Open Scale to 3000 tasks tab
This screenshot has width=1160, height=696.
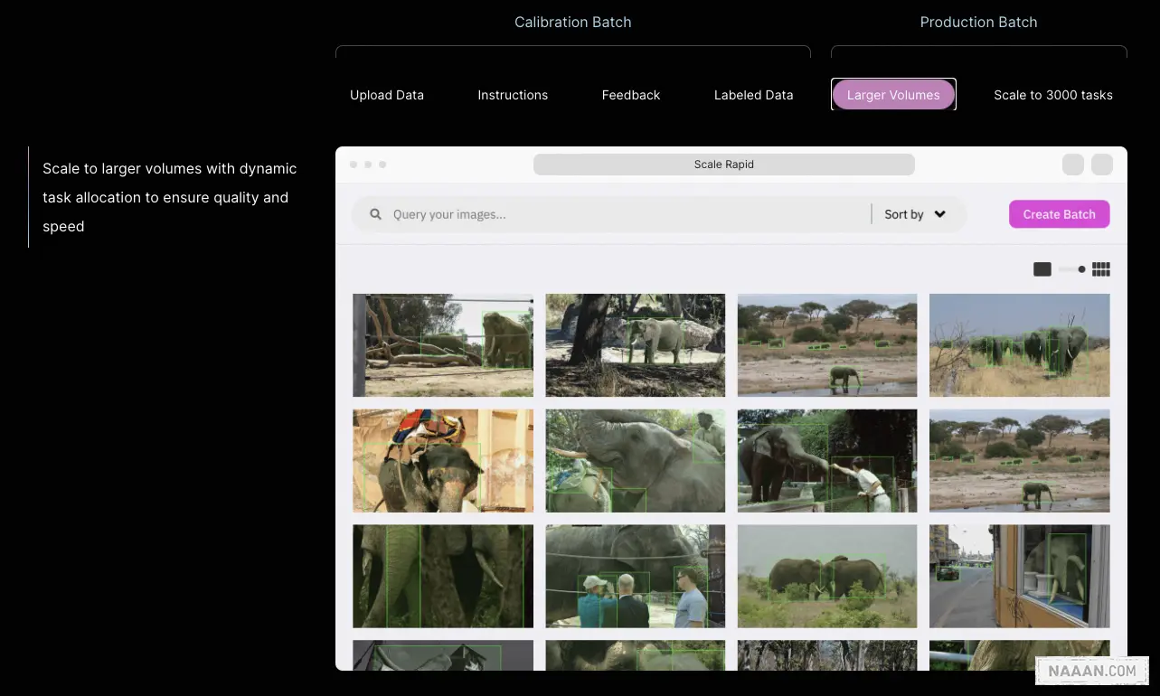click(x=1052, y=95)
